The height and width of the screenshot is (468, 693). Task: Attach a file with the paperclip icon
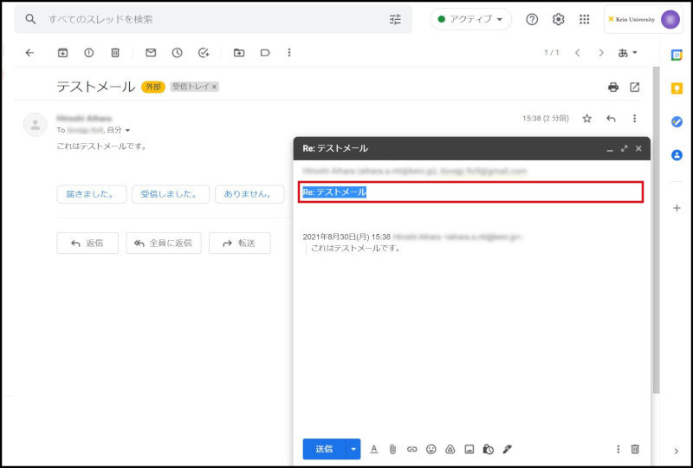click(392, 449)
